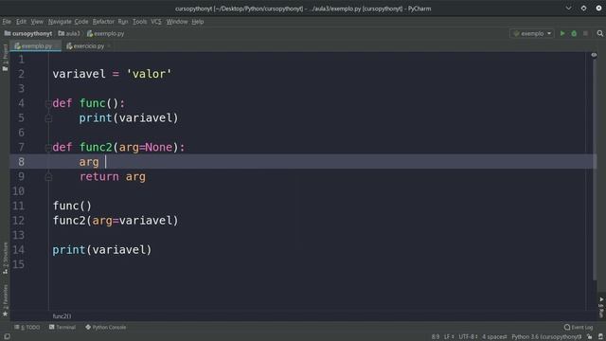Open the Favorites tool window sidebar button

(5, 301)
